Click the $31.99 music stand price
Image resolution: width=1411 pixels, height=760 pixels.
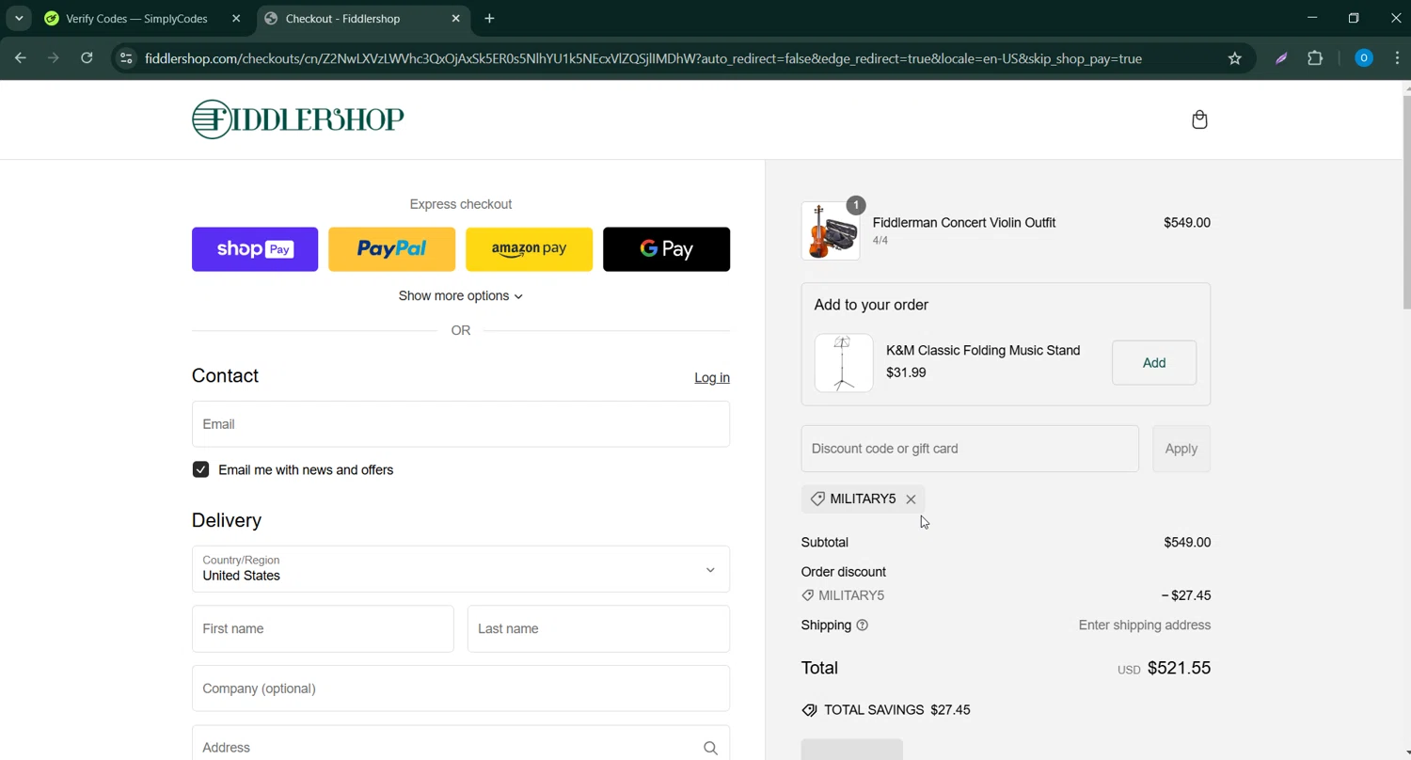tap(906, 372)
